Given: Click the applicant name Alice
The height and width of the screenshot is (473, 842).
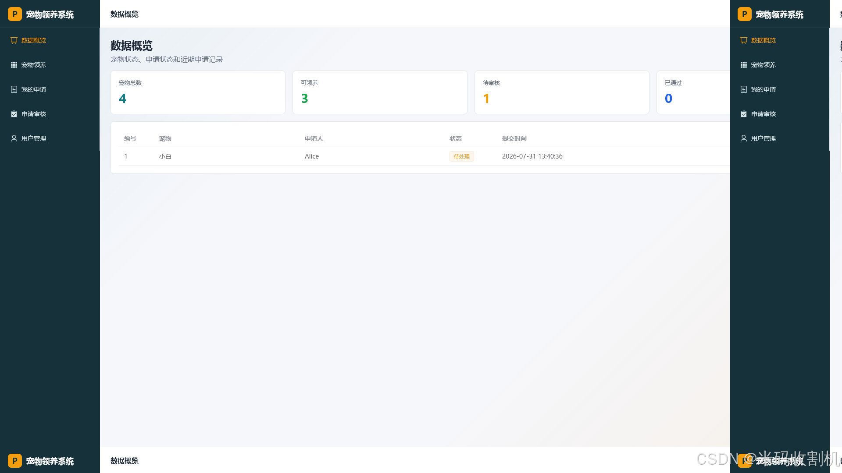Looking at the screenshot, I should pyautogui.click(x=312, y=156).
